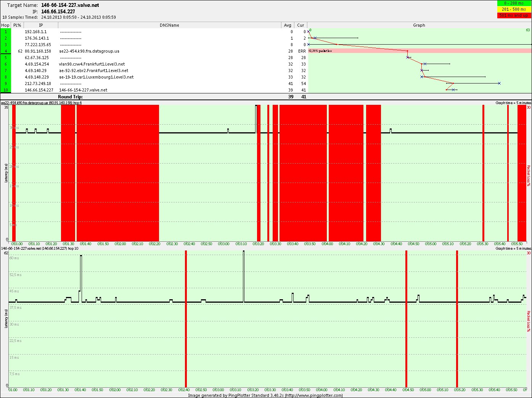Click the Round Trip summary row label
The width and height of the screenshot is (532, 398).
(x=70, y=97)
